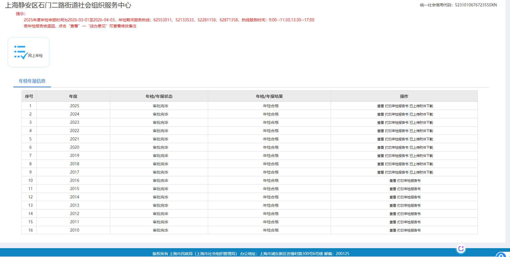Click 已上传附件下载 in the 2023 row

[x=421, y=123]
